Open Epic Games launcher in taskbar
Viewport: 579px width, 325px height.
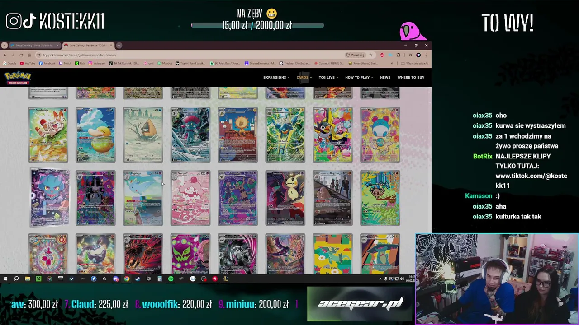[x=148, y=279]
